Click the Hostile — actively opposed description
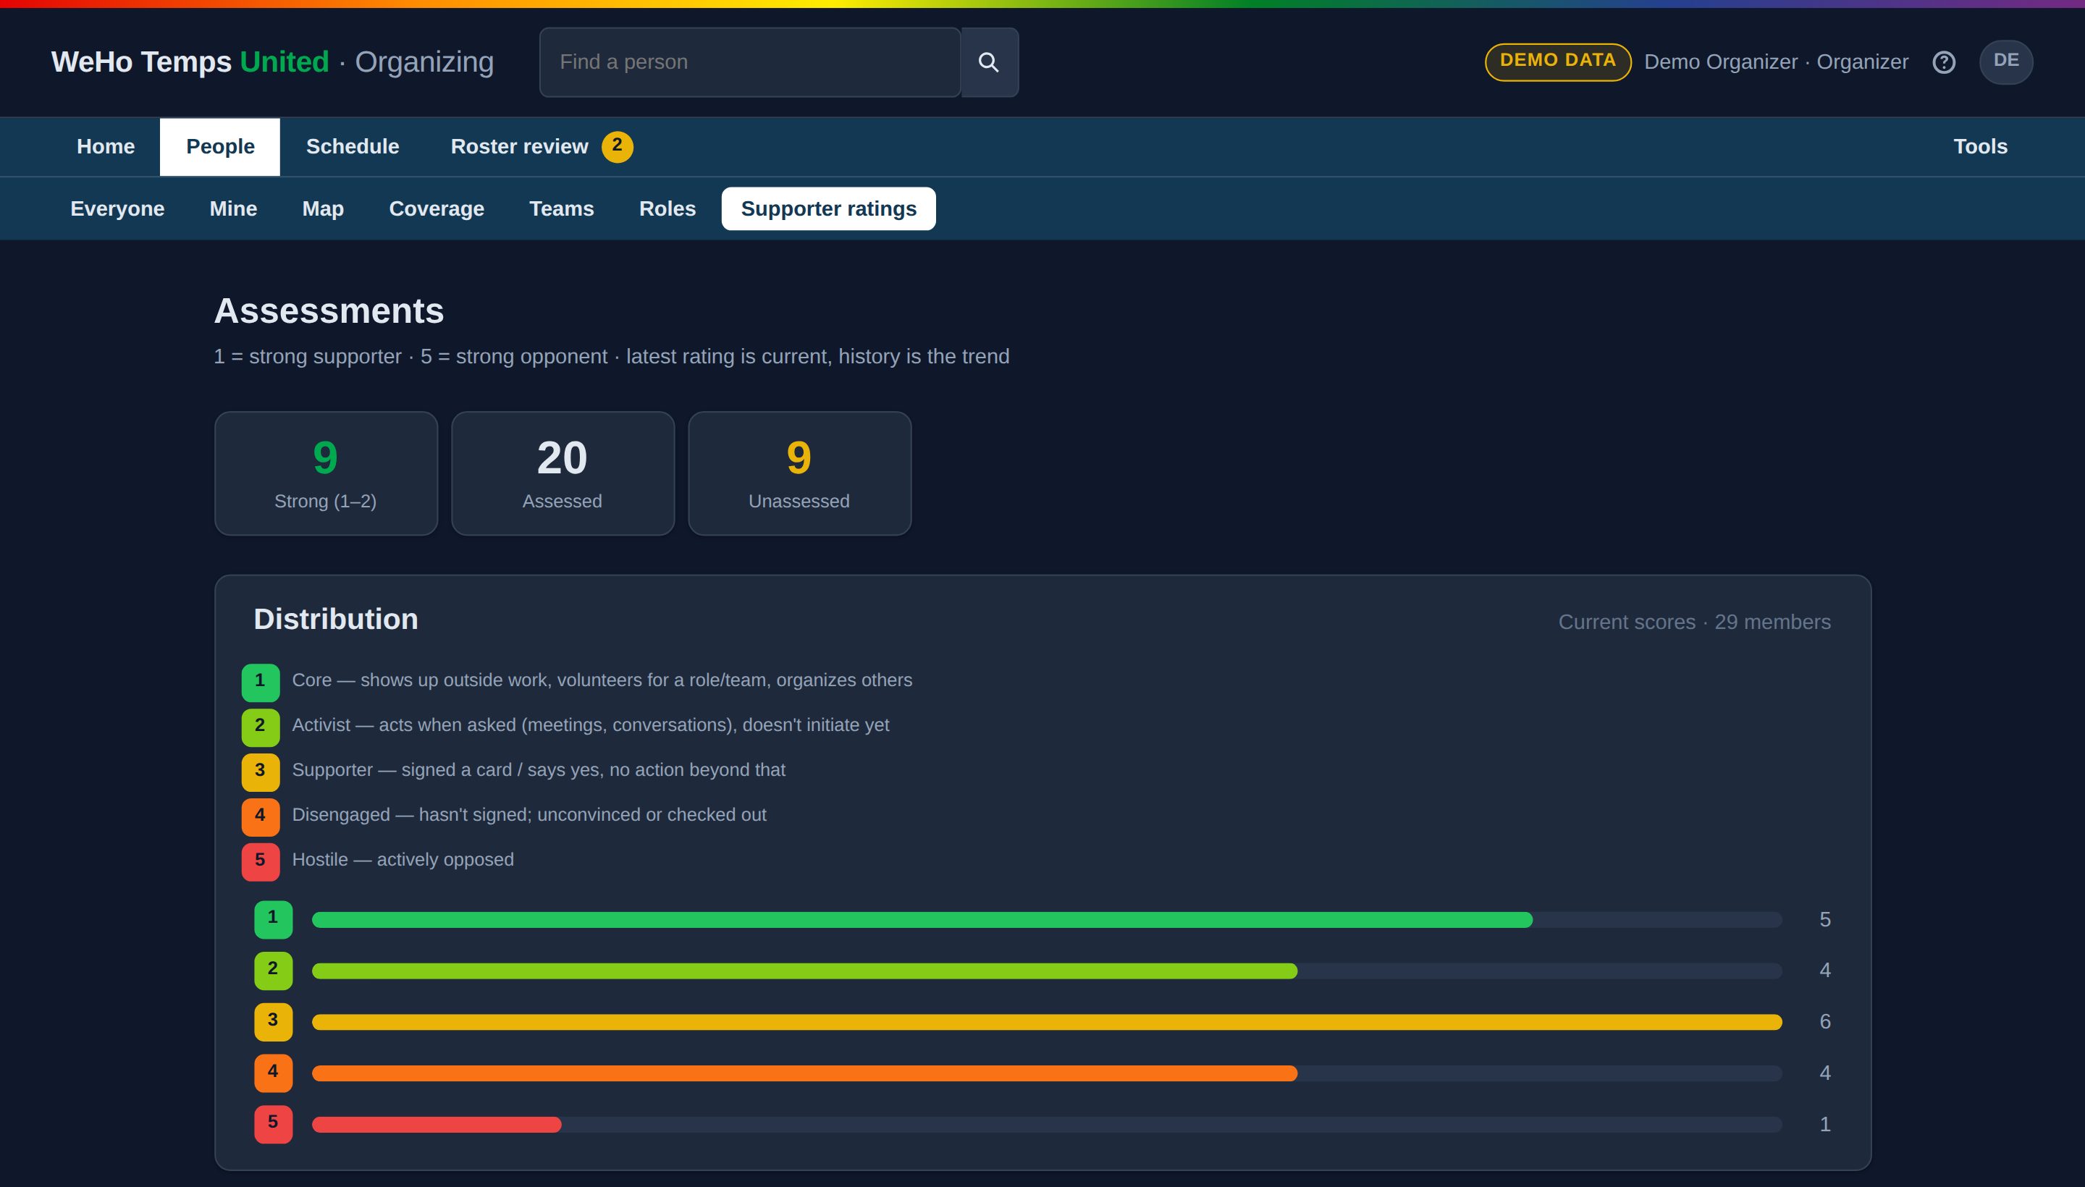2085x1187 pixels. coord(403,859)
